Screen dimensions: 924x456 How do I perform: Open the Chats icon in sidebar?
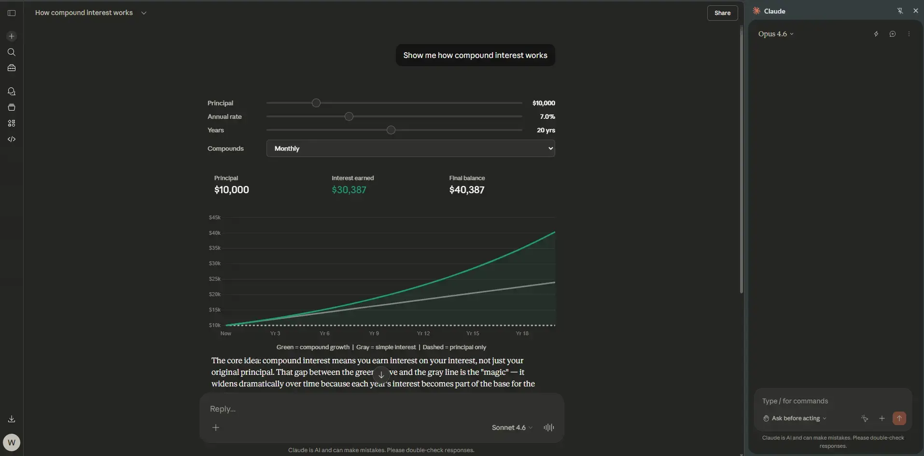coord(12,91)
